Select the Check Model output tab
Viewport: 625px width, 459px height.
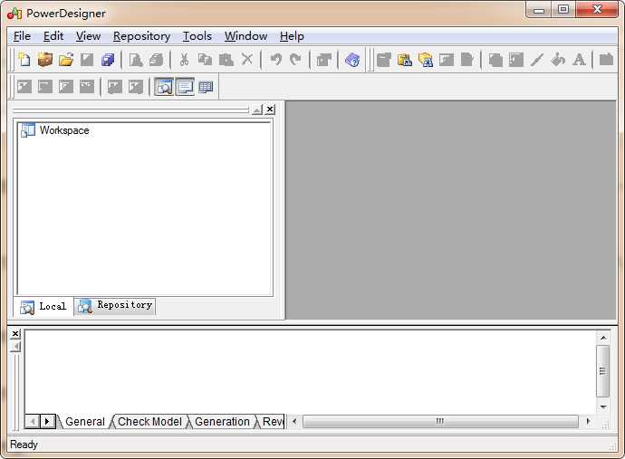[149, 422]
